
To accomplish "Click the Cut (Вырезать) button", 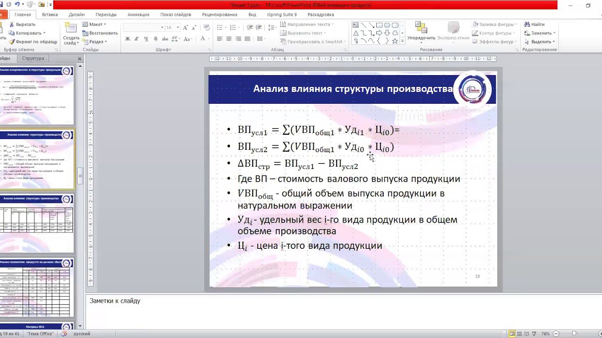I will pyautogui.click(x=22, y=24).
